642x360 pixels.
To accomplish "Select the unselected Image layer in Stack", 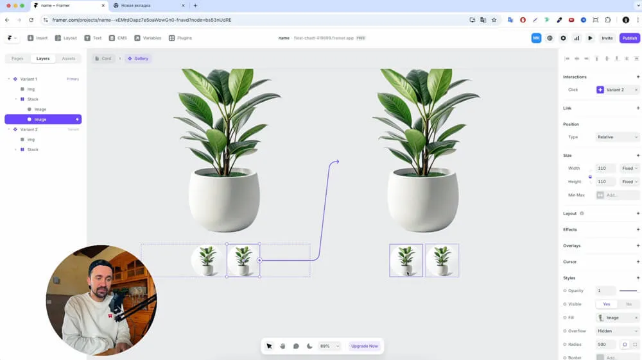I will click(43, 109).
